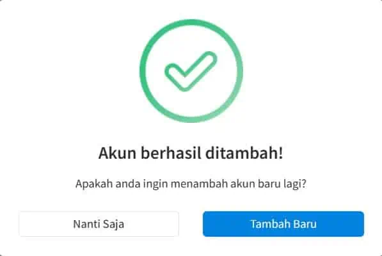
Task: Click the word 'ditambah!' in the heading
Action: [244, 153]
